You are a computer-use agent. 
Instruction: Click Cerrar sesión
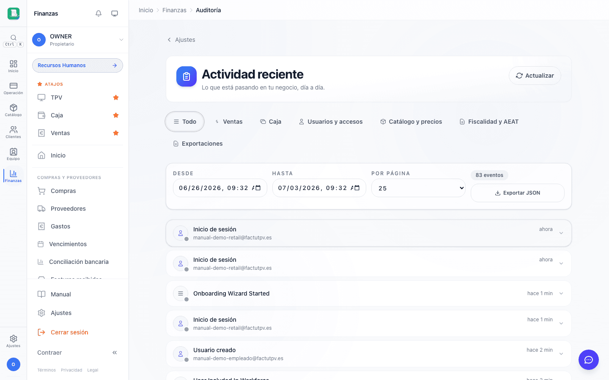(78, 332)
